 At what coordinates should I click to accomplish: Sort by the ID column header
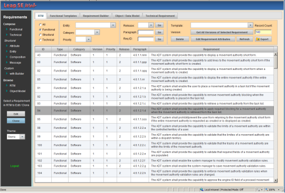coord(43,49)
